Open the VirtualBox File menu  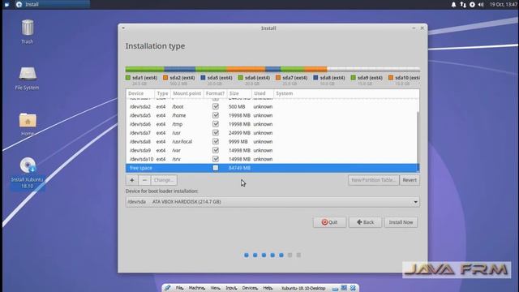pos(179,288)
